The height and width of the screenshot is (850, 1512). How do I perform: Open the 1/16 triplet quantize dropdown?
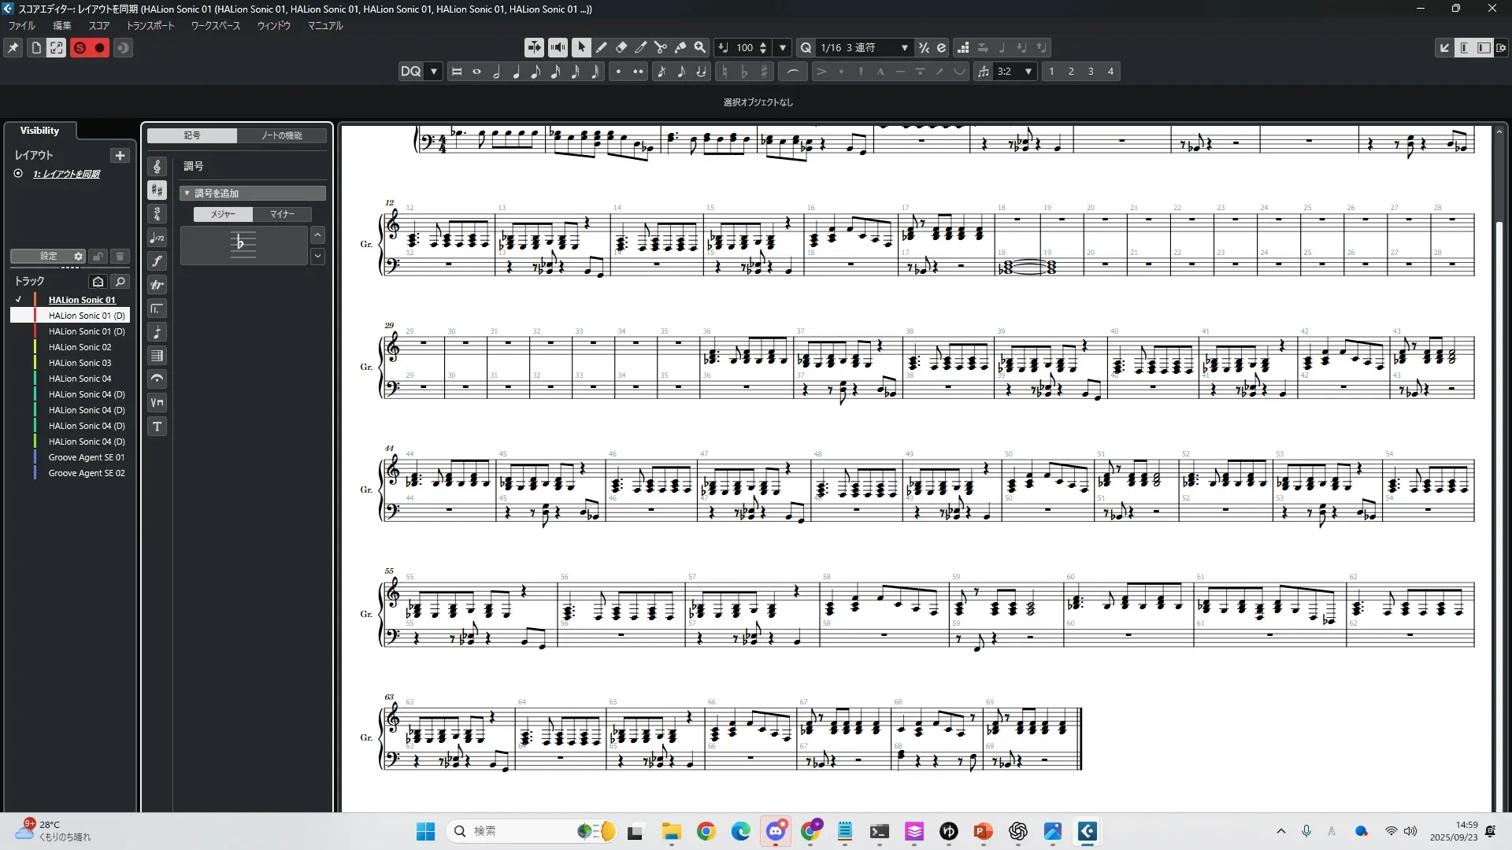coord(904,48)
